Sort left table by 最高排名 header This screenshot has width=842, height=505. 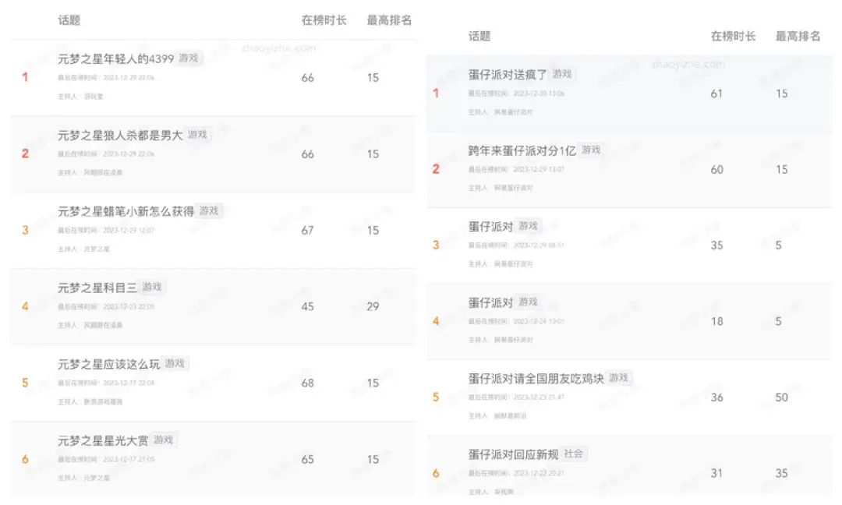389,20
